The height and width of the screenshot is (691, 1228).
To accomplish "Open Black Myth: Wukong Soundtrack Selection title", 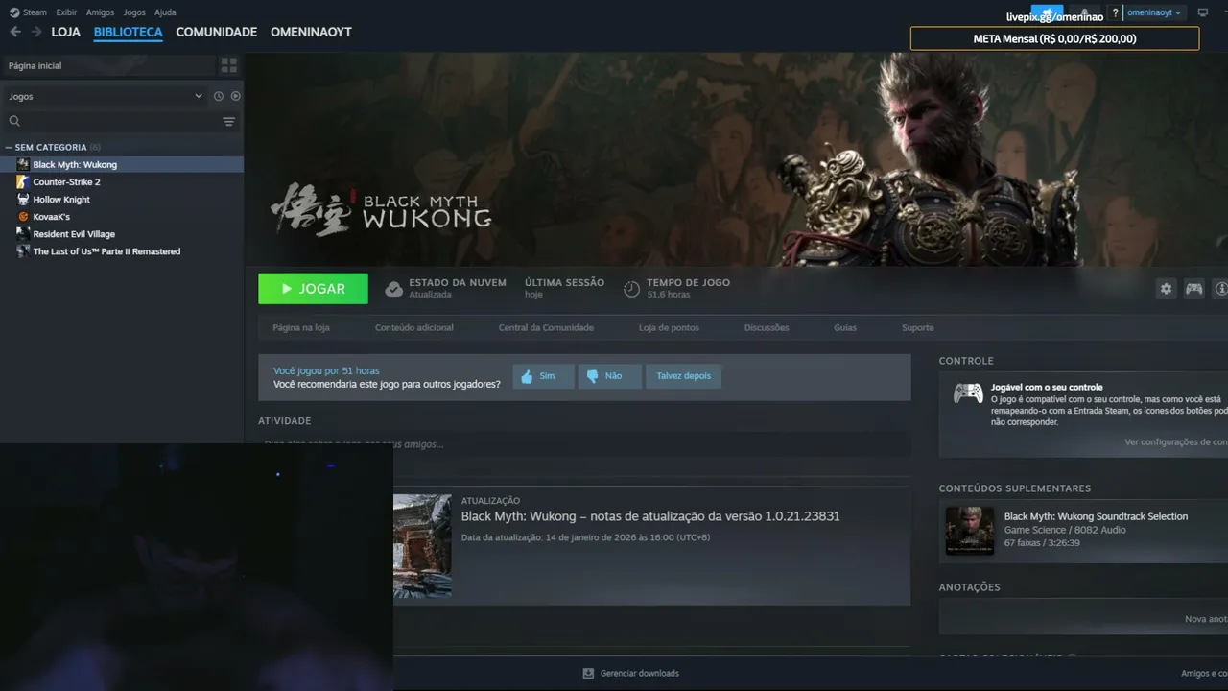I will click(x=1096, y=516).
